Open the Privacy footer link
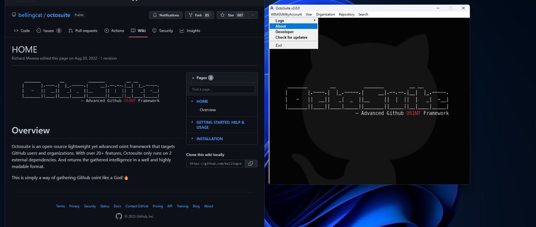The image size is (536, 227). [74, 206]
